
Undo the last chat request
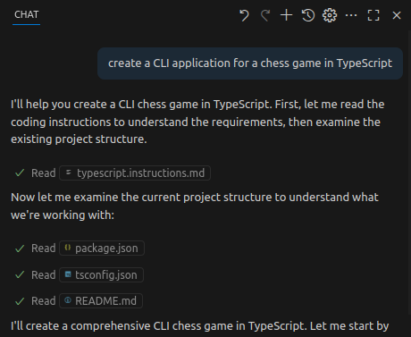244,15
